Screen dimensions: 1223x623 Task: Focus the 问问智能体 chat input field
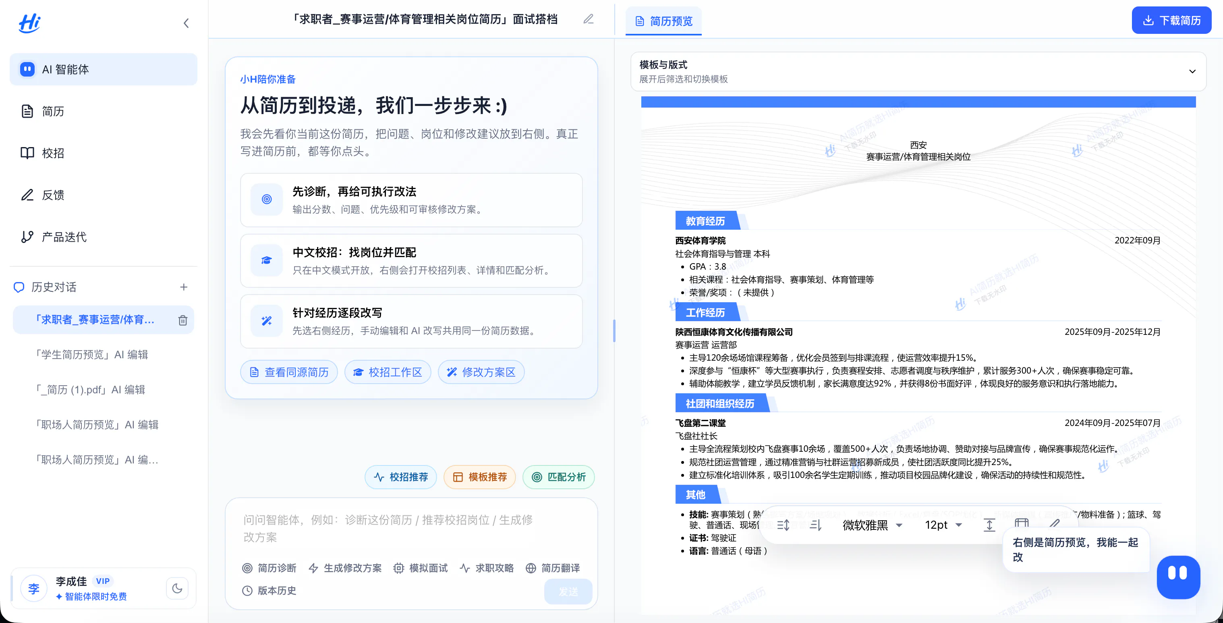tap(411, 529)
